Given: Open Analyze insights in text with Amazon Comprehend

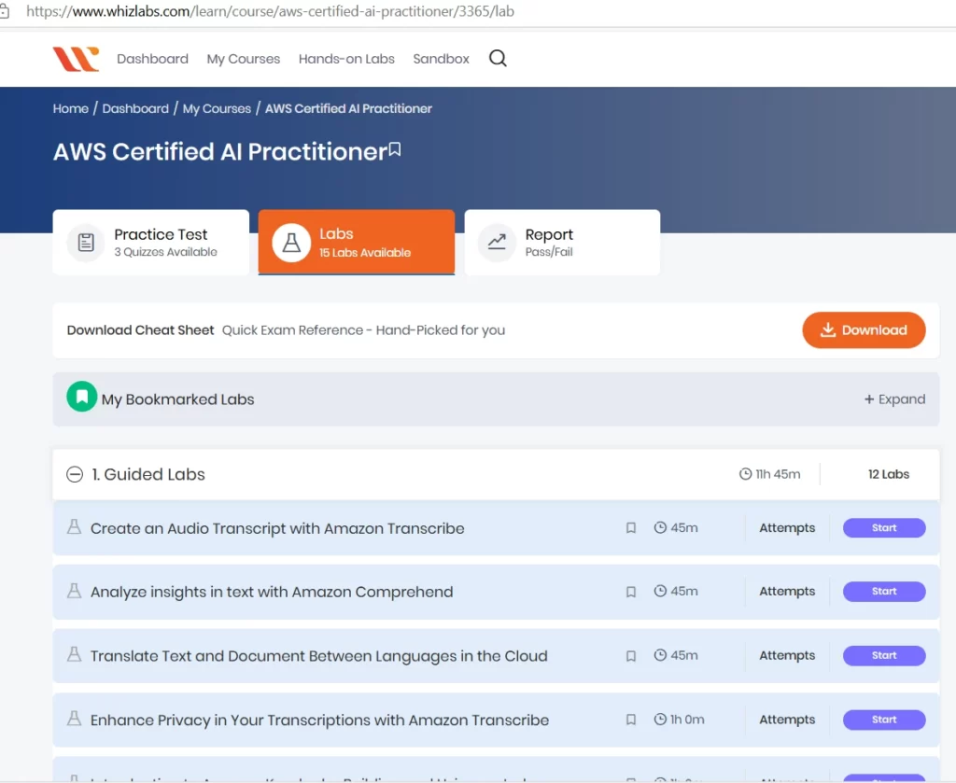Looking at the screenshot, I should pyautogui.click(x=272, y=592).
